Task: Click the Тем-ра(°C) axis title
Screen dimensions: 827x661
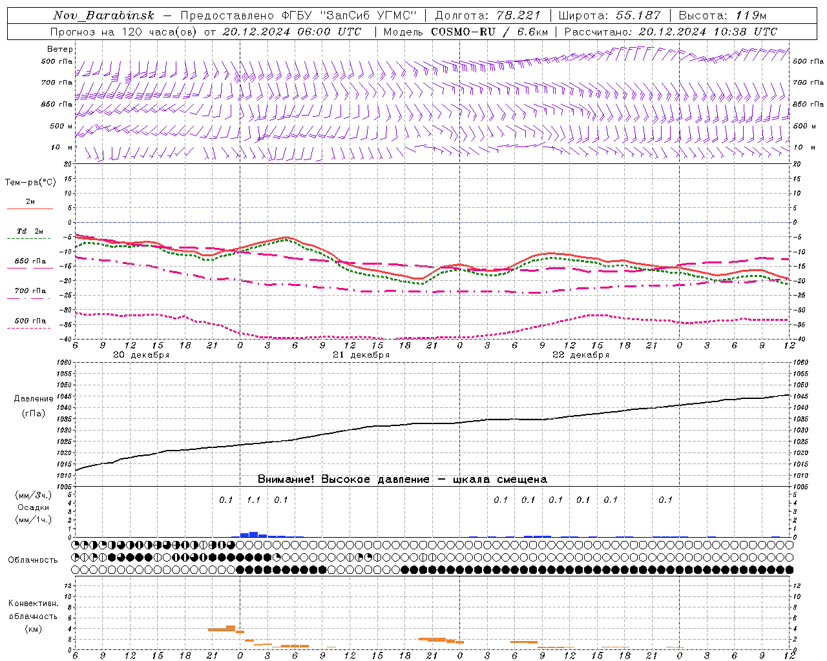Action: 30,183
